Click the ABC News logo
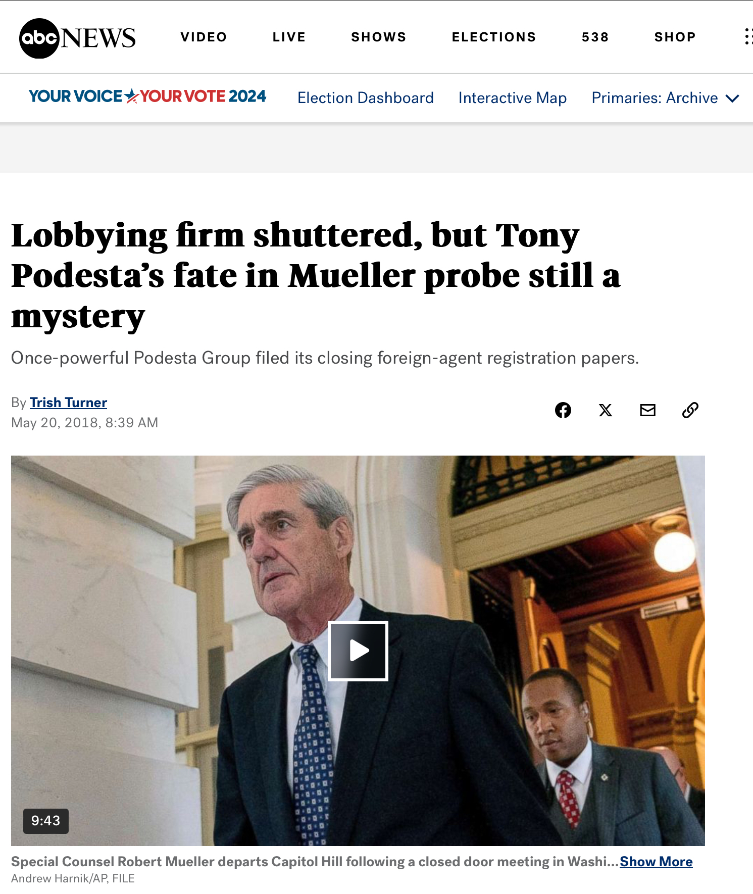Screen dimensions: 753x894 click(x=77, y=38)
